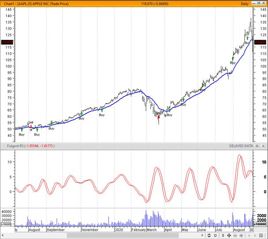Click the greyed next triangle icon
Screen dimensions: 268x239
tap(255, 235)
